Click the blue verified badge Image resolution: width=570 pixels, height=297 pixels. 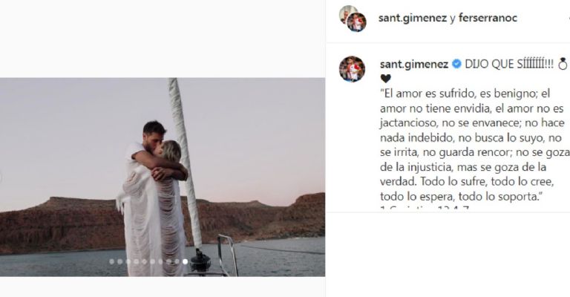[456, 64]
